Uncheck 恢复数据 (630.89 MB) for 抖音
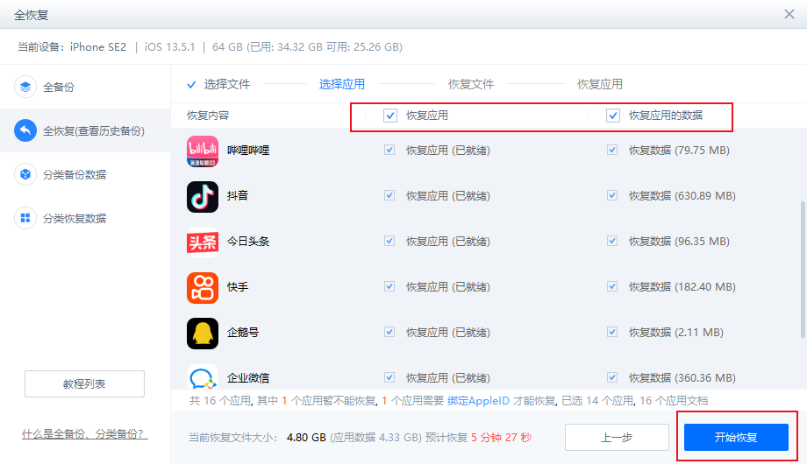 click(x=612, y=196)
